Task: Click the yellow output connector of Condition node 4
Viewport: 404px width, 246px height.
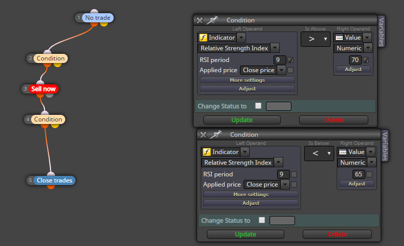Action: (55, 126)
